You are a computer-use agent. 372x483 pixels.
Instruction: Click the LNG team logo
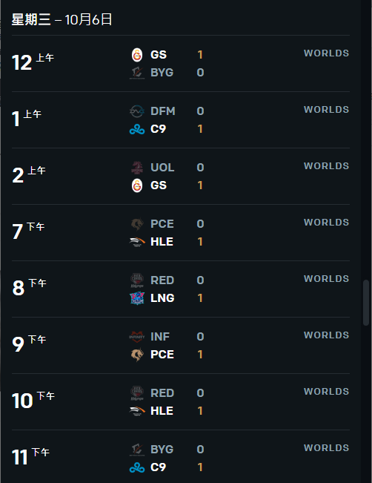[x=137, y=298]
